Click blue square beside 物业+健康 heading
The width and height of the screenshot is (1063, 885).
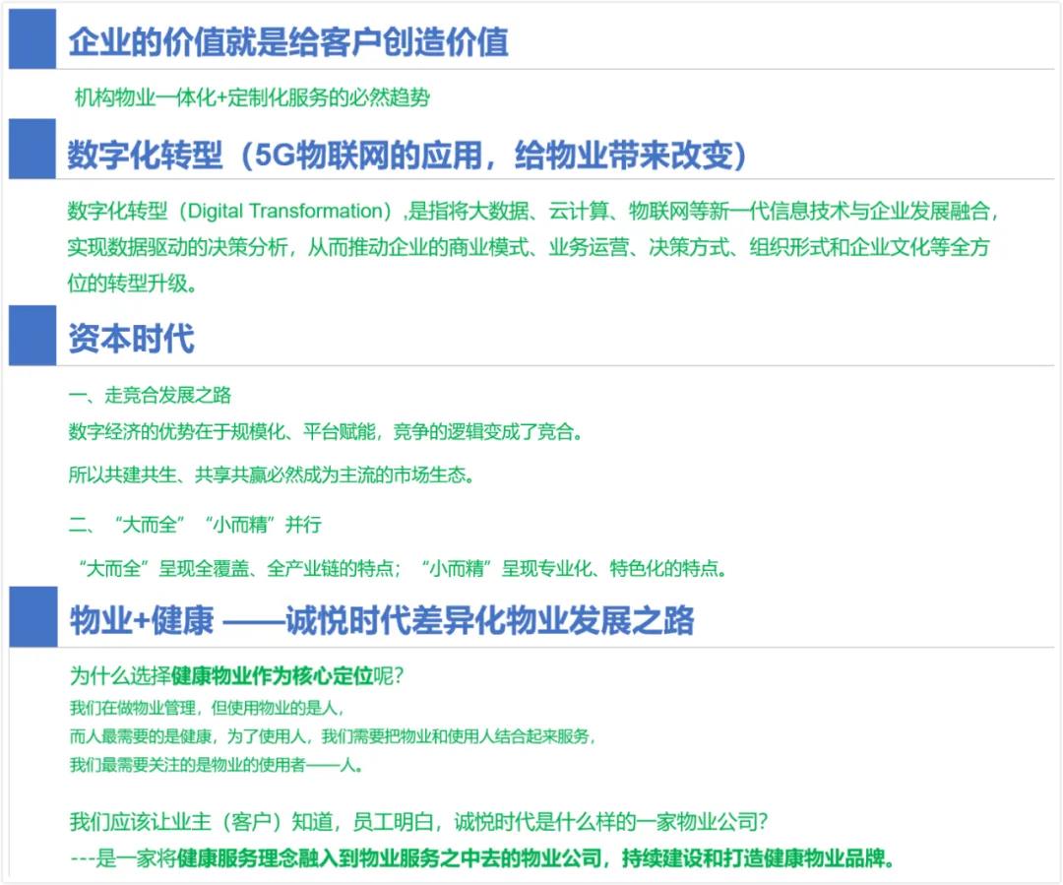click(32, 617)
